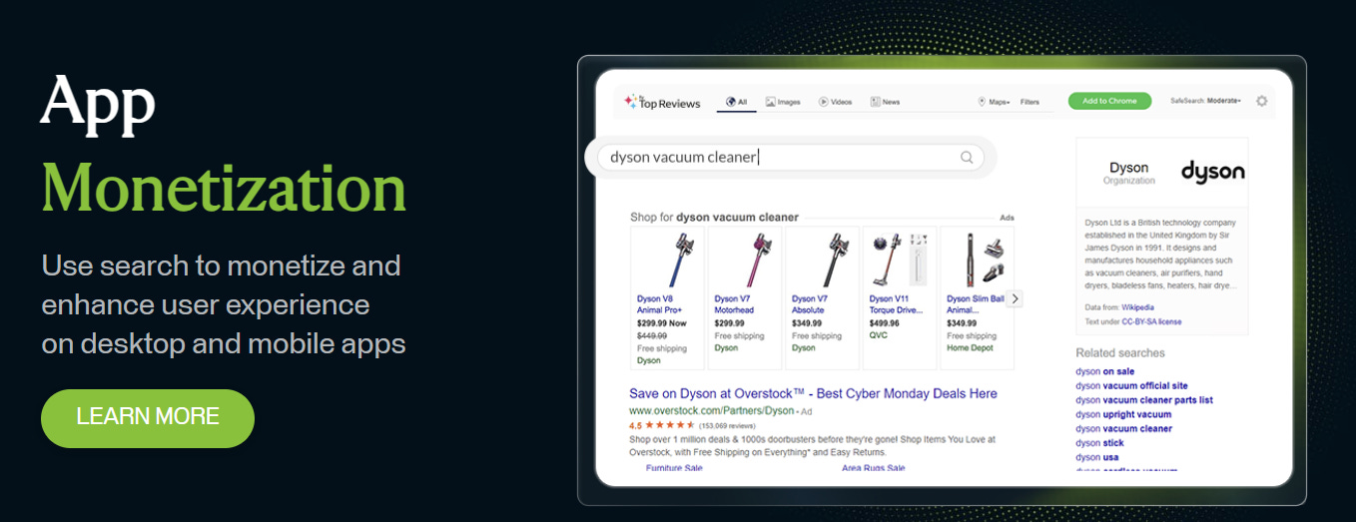Click the Area Rugs Sale sitelink
The image size is (1356, 522).
pyautogui.click(x=873, y=468)
